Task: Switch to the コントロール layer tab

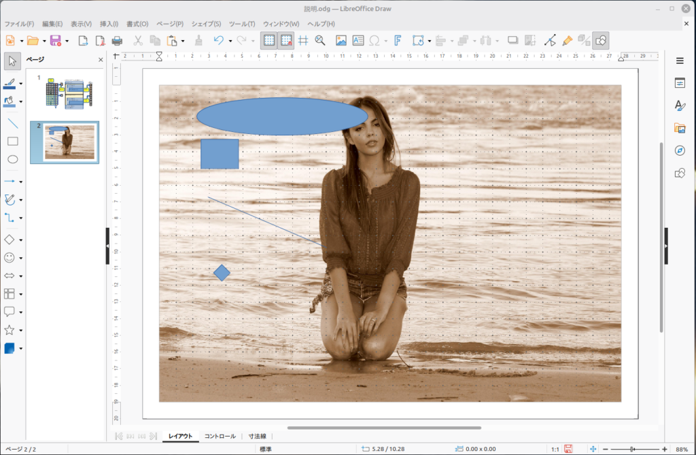Action: pos(220,436)
